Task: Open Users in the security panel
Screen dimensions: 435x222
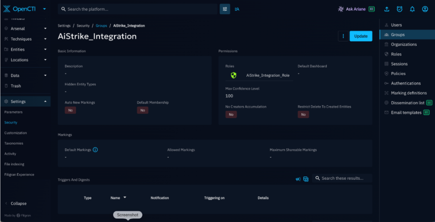Action: click(407, 25)
